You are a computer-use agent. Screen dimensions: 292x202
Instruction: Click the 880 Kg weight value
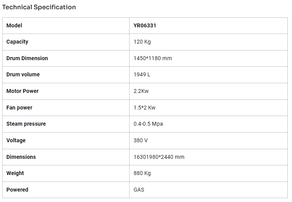tap(142, 173)
